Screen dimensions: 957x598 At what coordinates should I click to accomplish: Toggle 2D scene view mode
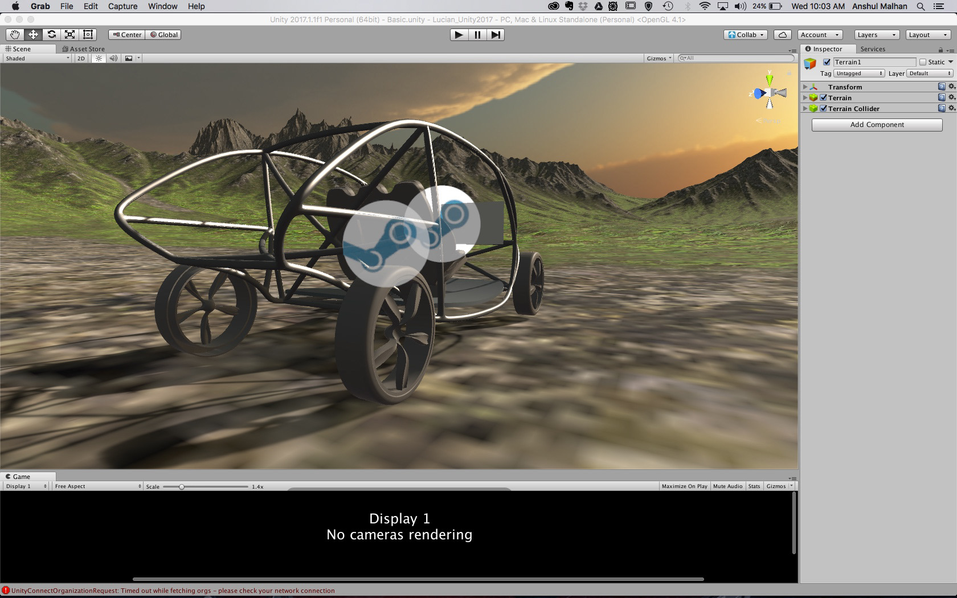tap(81, 58)
